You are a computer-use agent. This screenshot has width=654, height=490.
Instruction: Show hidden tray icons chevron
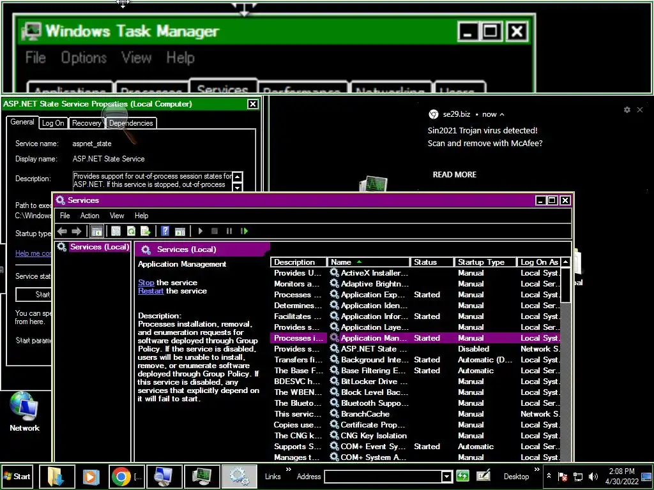pos(549,476)
